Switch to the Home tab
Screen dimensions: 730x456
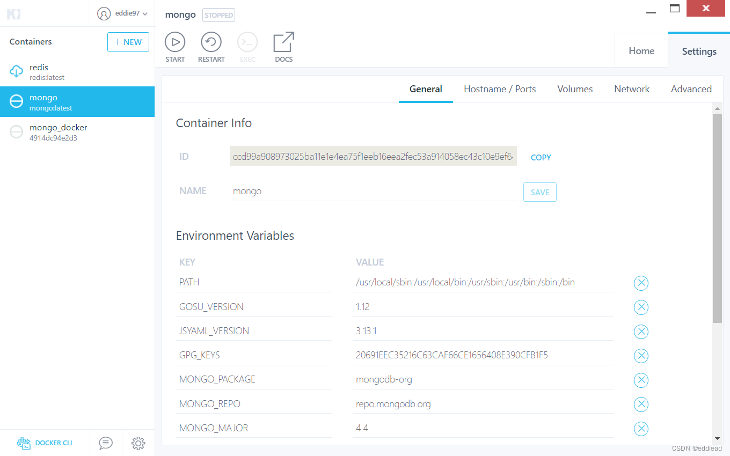(641, 51)
